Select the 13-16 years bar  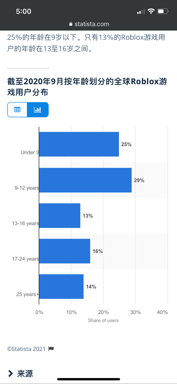[x=60, y=215]
